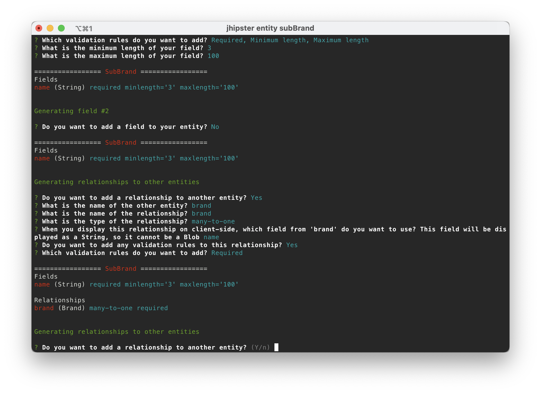Click the cursor after the (Y/n) prompt
The image size is (541, 394).
point(276,347)
